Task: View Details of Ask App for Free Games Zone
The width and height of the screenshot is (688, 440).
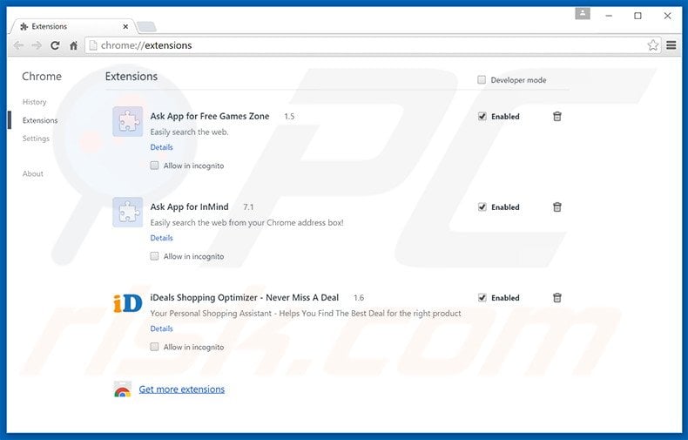Action: click(161, 147)
